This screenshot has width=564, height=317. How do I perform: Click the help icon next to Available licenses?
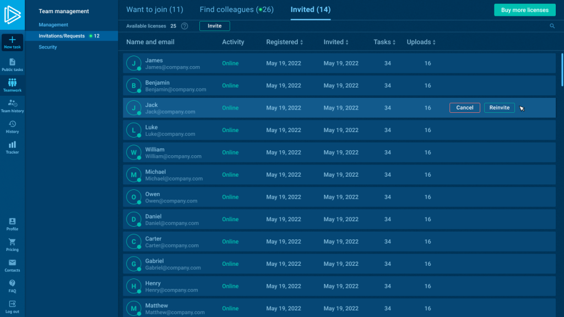click(185, 26)
